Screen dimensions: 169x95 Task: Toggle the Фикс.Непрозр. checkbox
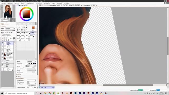tap(28, 85)
